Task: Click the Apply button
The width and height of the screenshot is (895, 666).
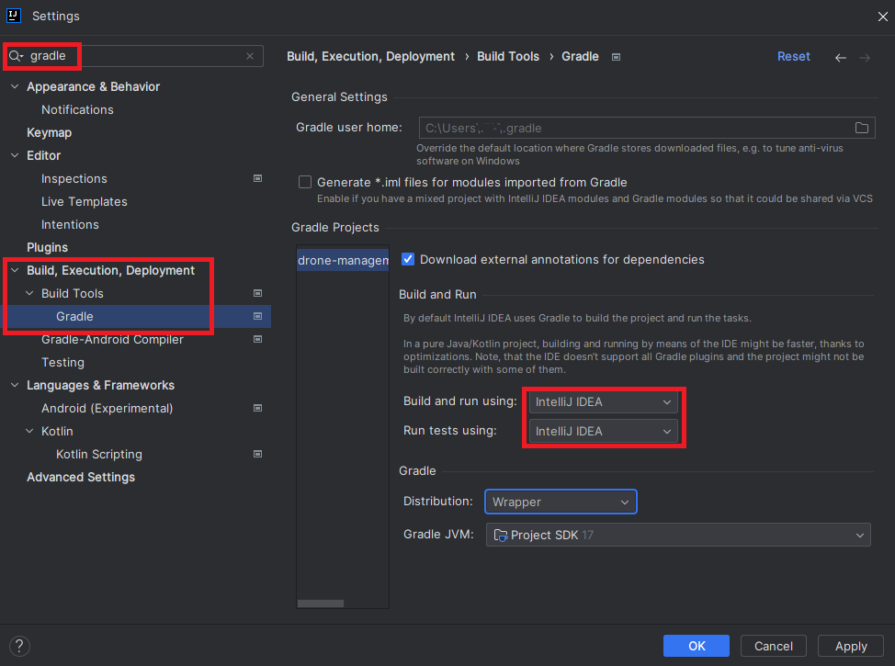Action: coord(851,646)
